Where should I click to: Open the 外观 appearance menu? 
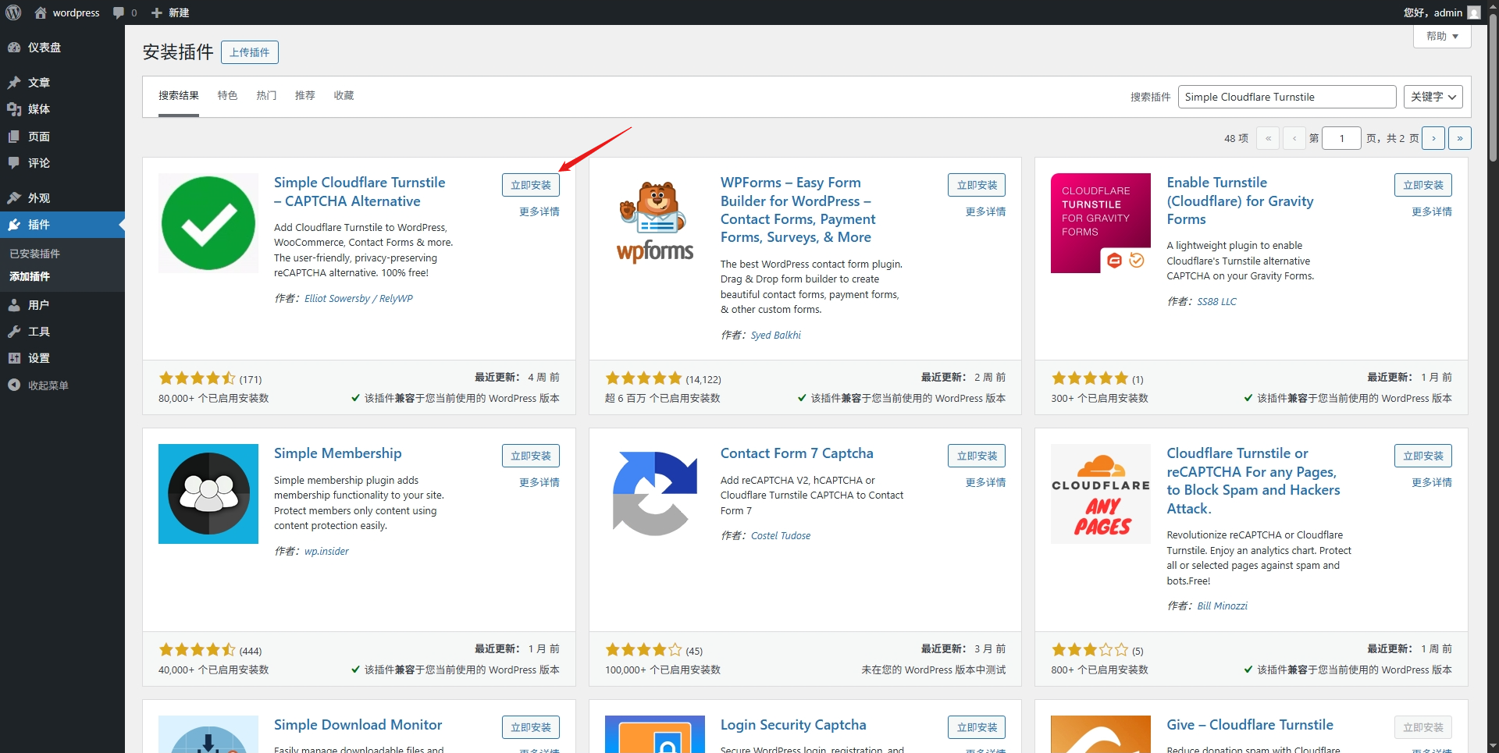pos(38,198)
